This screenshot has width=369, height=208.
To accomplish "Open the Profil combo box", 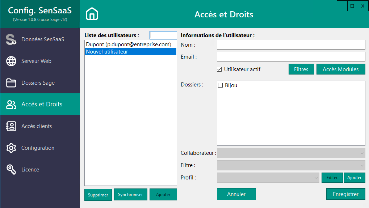I will [x=268, y=178].
